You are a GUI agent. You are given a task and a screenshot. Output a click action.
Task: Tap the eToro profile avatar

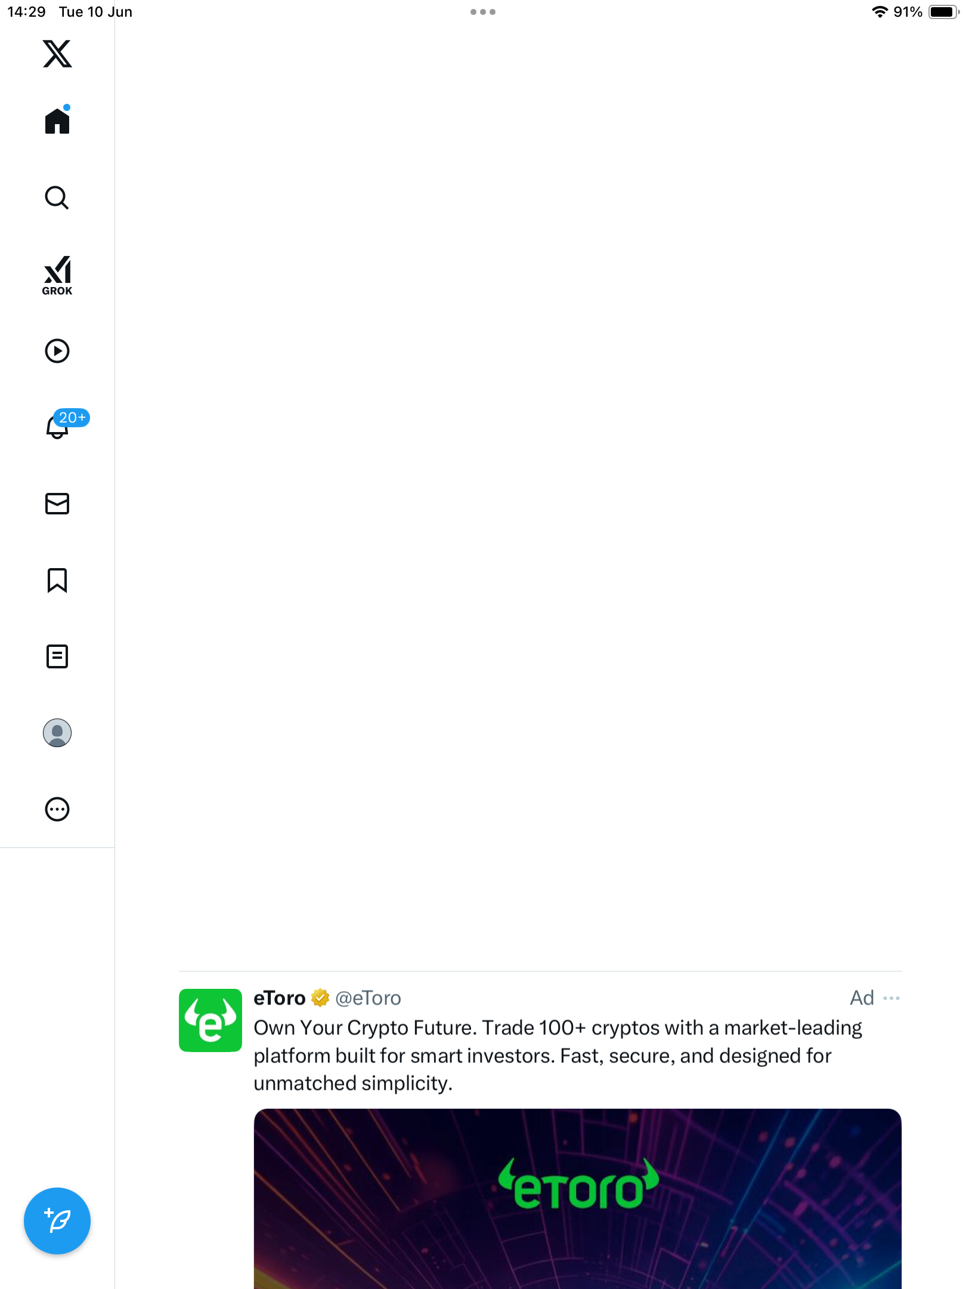coord(210,1020)
